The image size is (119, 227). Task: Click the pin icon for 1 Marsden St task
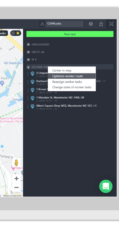[32, 98]
